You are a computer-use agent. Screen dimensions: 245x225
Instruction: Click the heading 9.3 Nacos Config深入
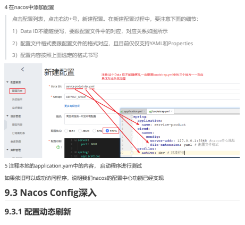pos(50,193)
